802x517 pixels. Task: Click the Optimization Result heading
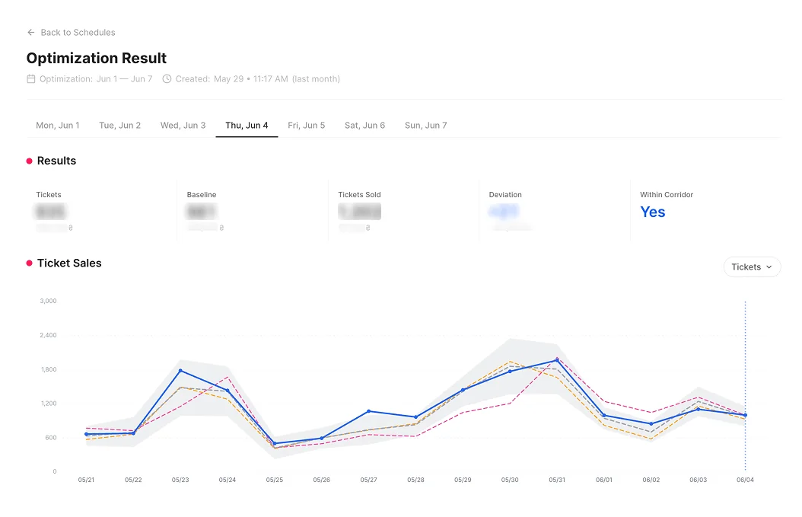tap(96, 58)
